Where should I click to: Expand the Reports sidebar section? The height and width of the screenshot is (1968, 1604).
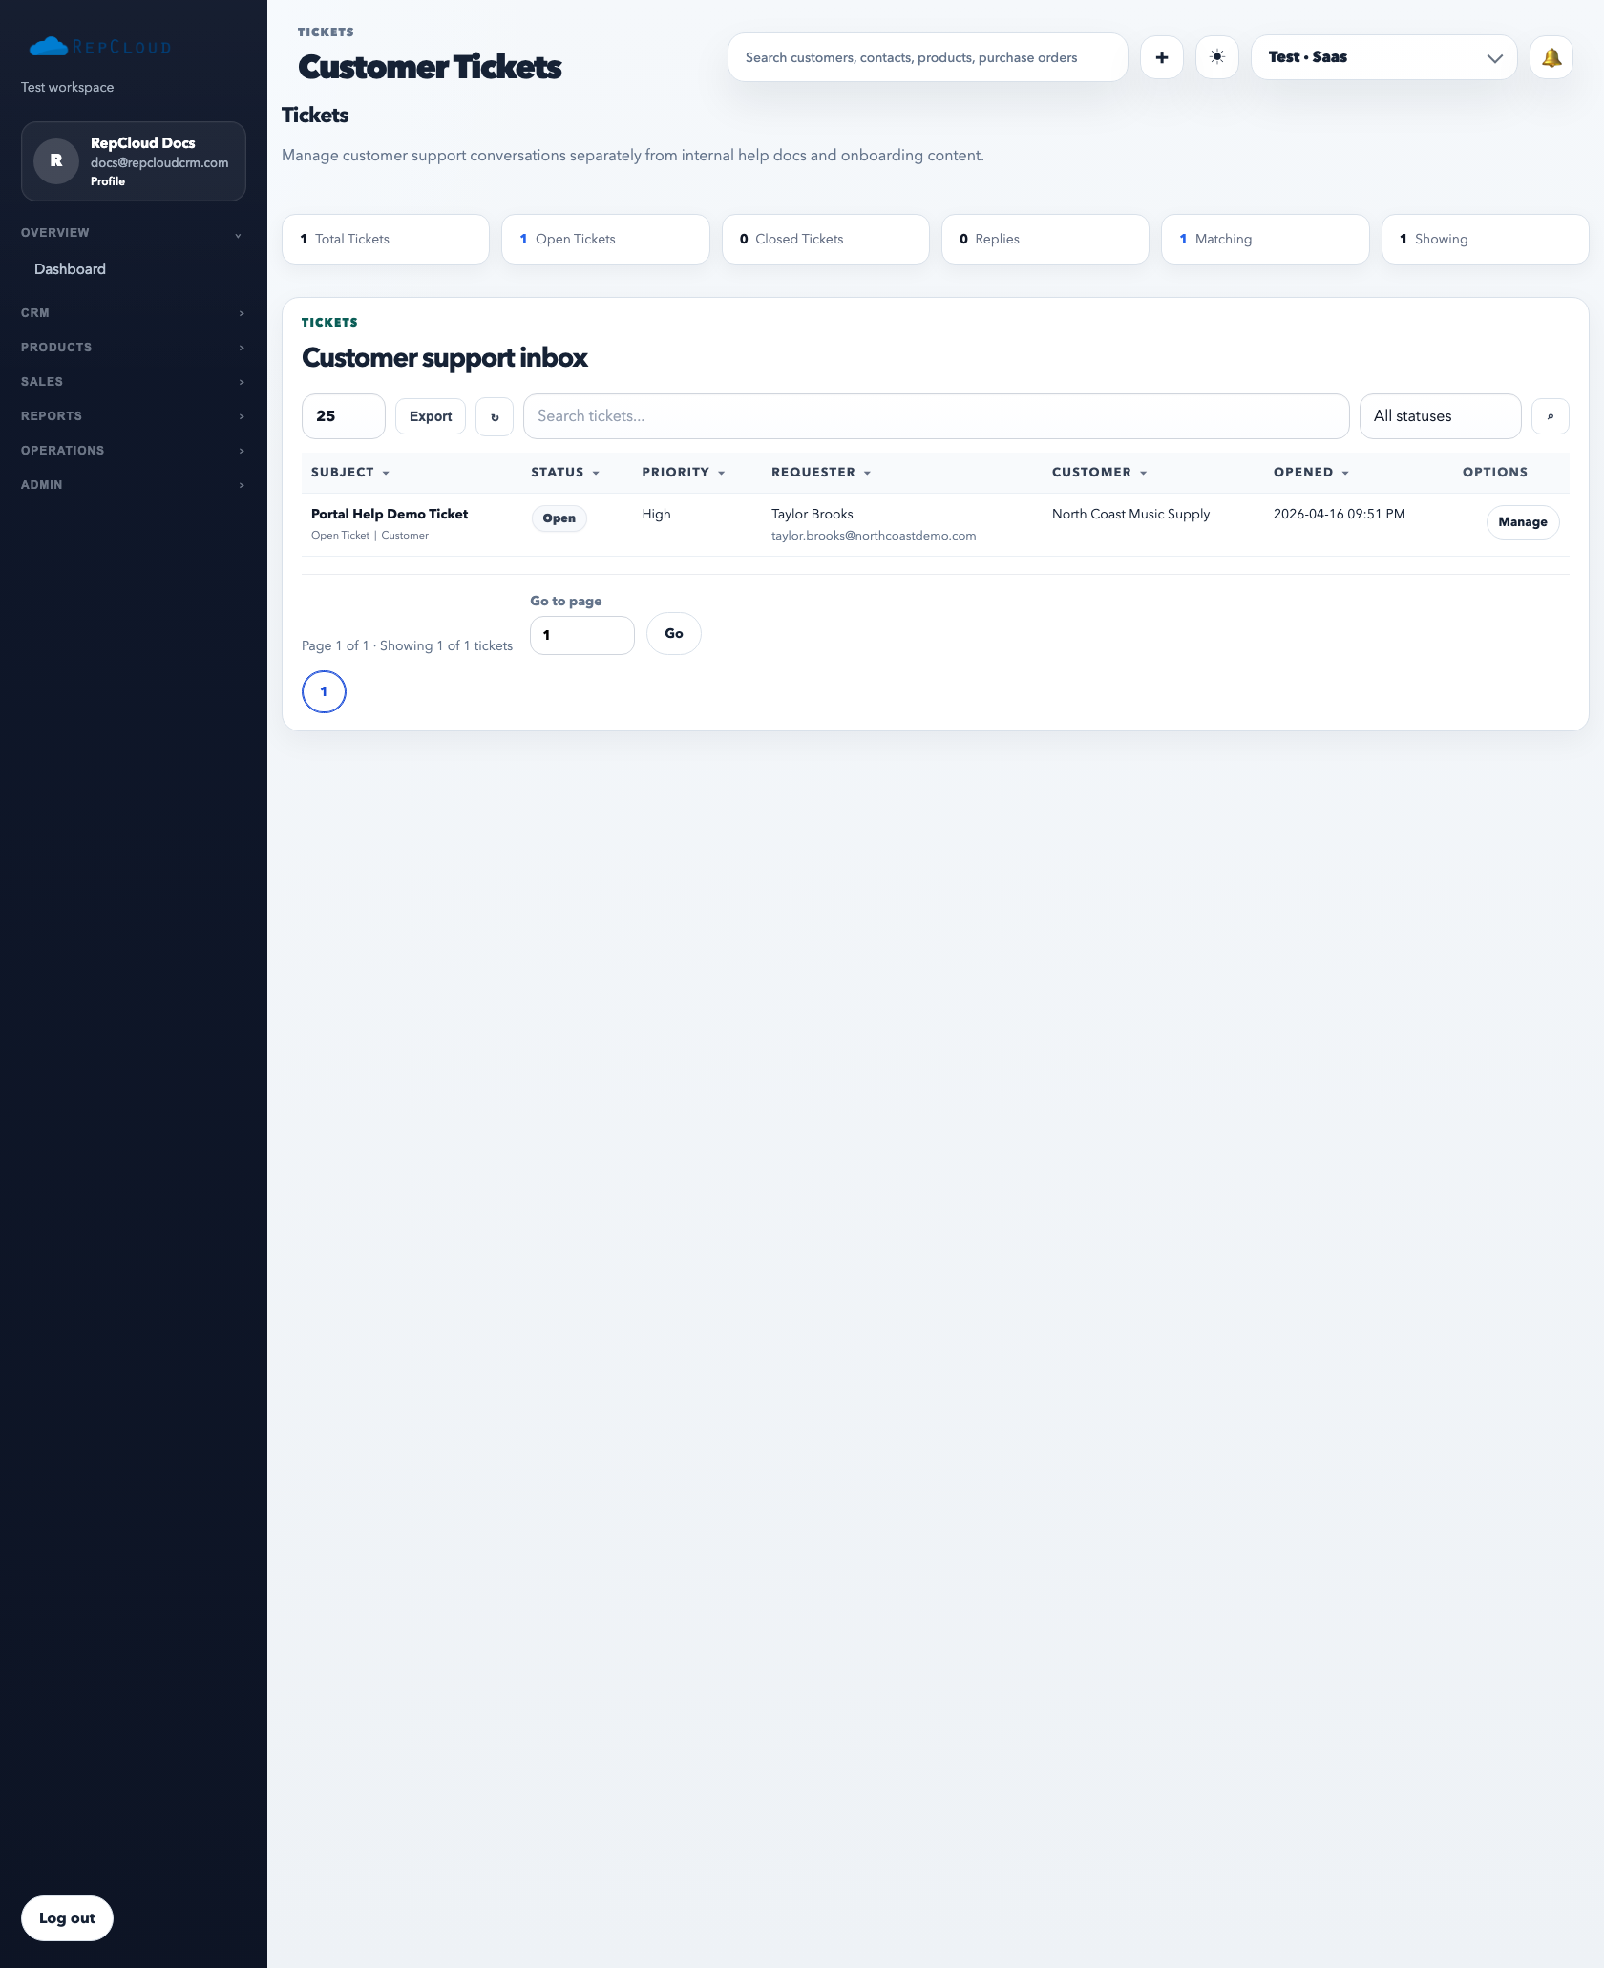coord(134,416)
